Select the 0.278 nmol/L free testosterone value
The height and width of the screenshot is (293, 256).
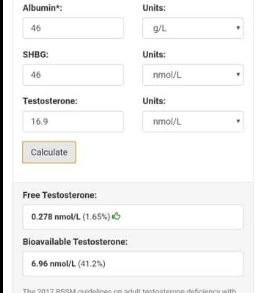56,217
